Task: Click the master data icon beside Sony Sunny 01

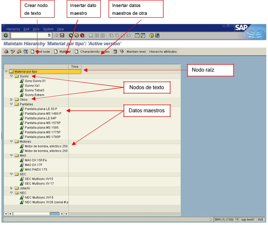Action: pos(22,81)
